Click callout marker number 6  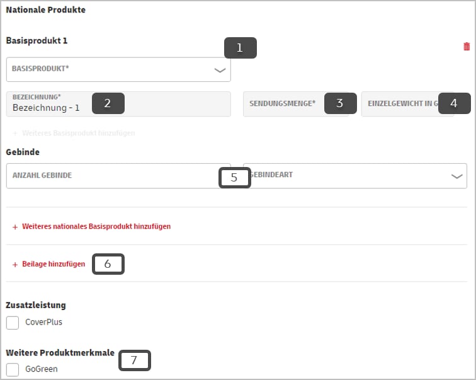[x=108, y=264]
